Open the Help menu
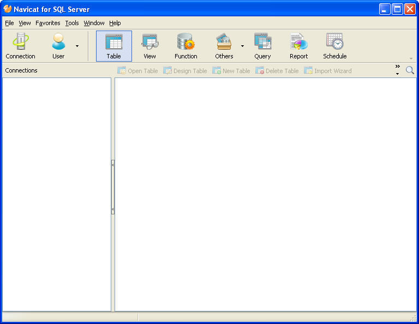Viewport: 419px width, 324px height. click(115, 23)
